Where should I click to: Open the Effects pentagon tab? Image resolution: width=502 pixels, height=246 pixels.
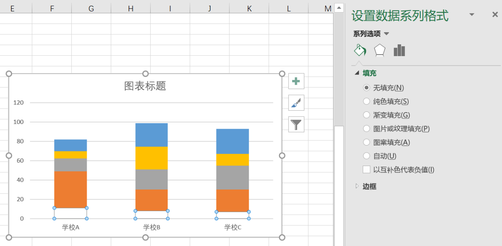380,50
